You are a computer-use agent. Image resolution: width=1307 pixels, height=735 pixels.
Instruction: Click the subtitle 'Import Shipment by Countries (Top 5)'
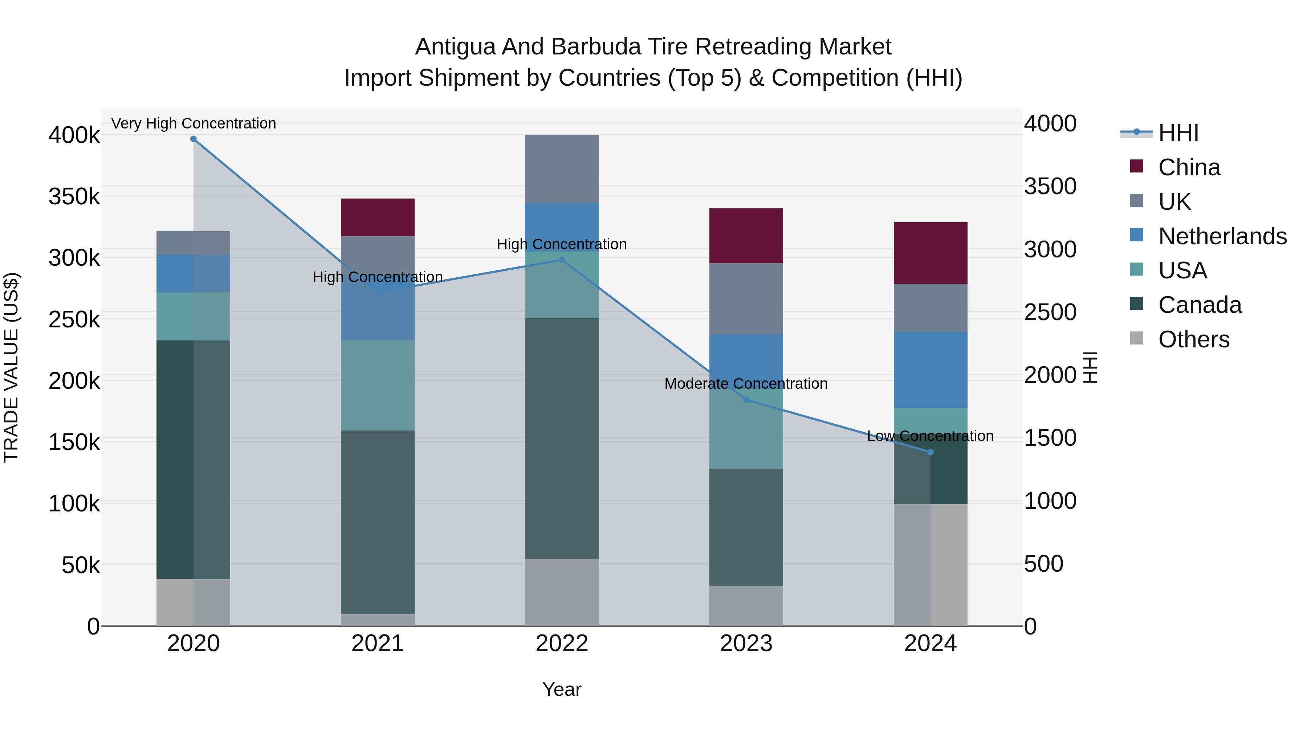pos(542,78)
